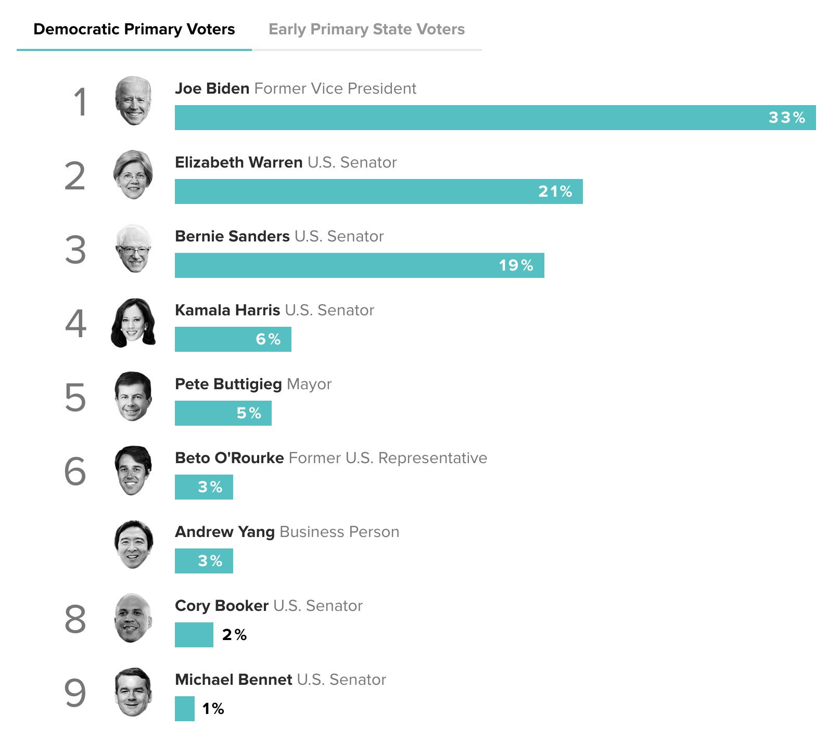Image resolution: width=840 pixels, height=741 pixels.
Task: Click the Joe Biden name label
Action: pyautogui.click(x=212, y=88)
